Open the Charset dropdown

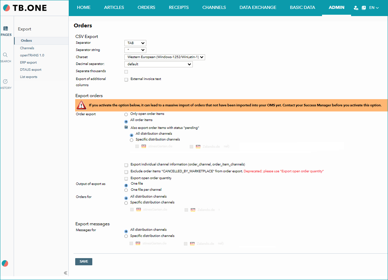164,57
